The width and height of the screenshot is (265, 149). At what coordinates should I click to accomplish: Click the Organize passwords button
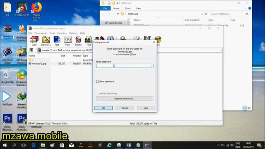pyautogui.click(x=125, y=99)
